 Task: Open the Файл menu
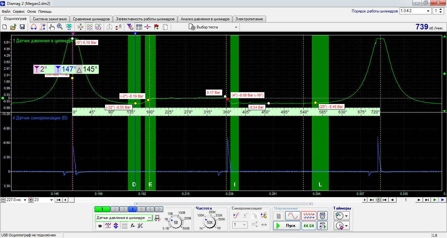point(6,11)
